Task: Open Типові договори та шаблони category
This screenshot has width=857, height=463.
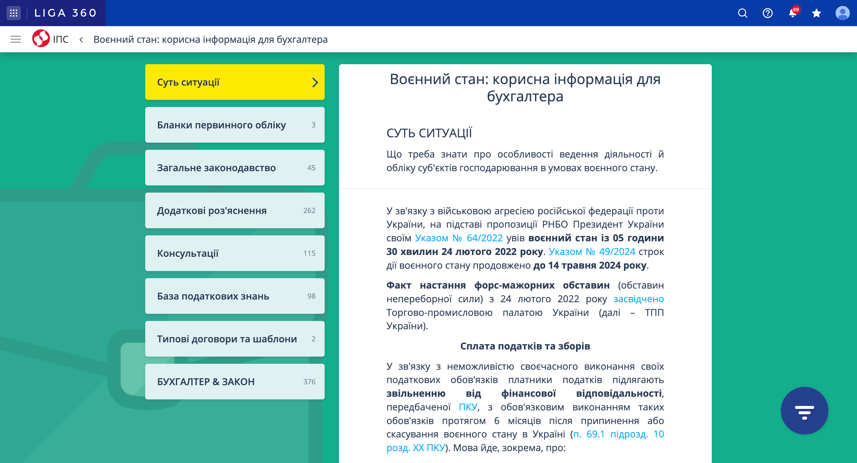Action: pyautogui.click(x=234, y=339)
